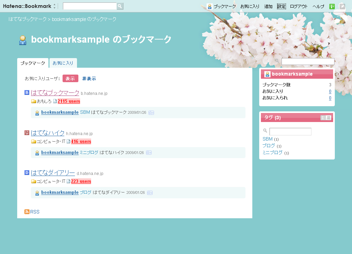Click the SBM tag in the sidebar
This screenshot has height=254, width=352.
pyautogui.click(x=267, y=139)
